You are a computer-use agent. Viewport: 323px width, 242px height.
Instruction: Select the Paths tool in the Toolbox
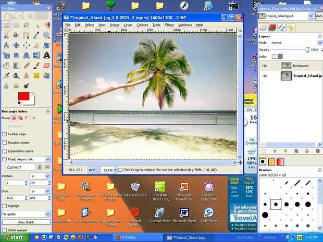[27, 35]
